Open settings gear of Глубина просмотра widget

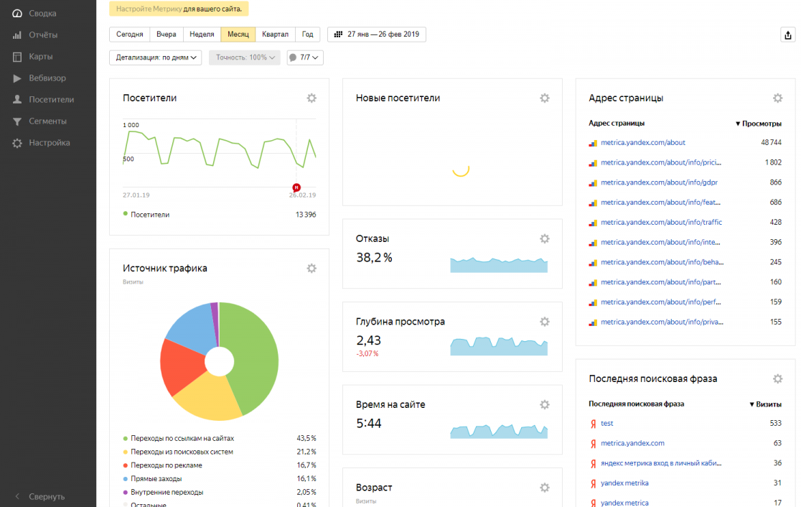pos(545,322)
